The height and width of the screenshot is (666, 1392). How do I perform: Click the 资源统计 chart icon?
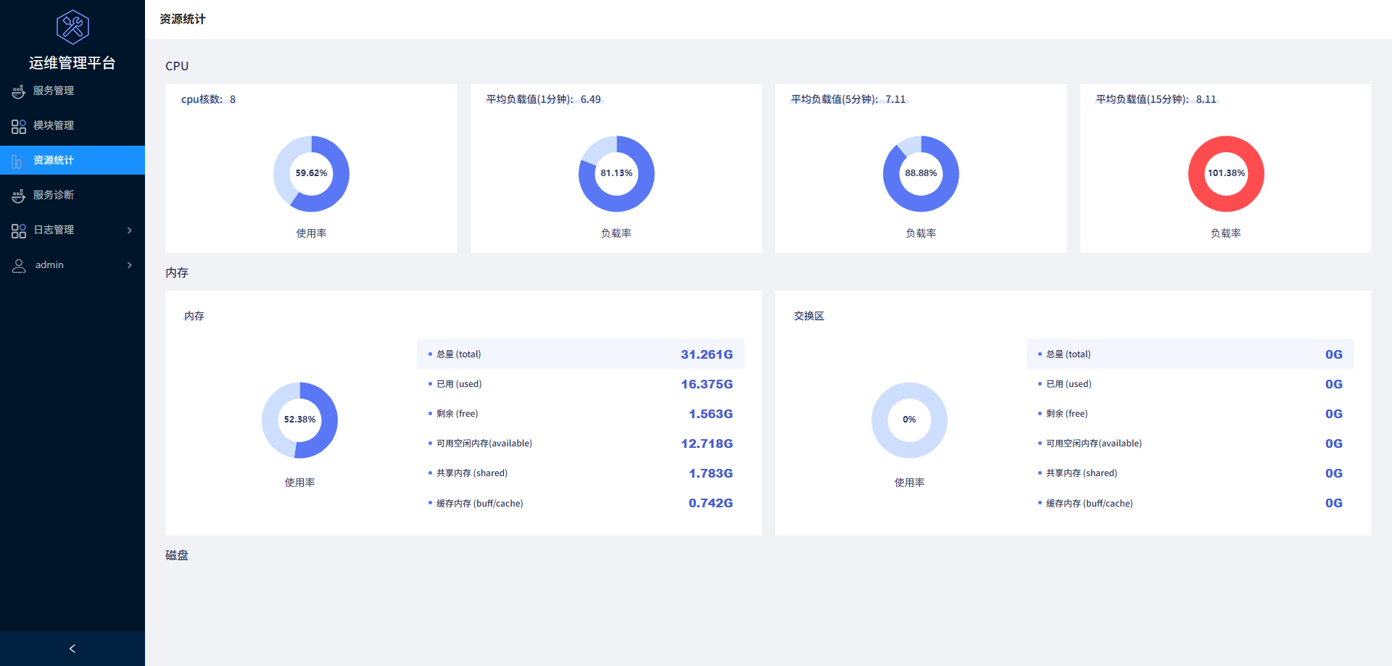click(17, 161)
